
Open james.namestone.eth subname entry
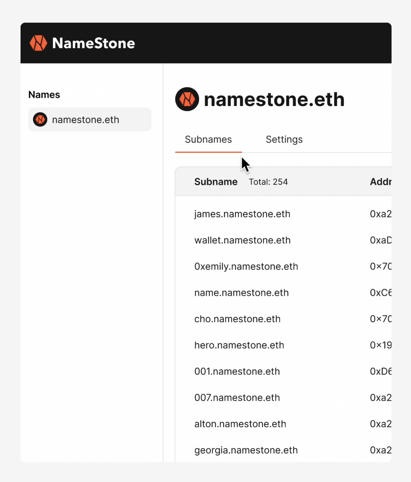(x=242, y=214)
